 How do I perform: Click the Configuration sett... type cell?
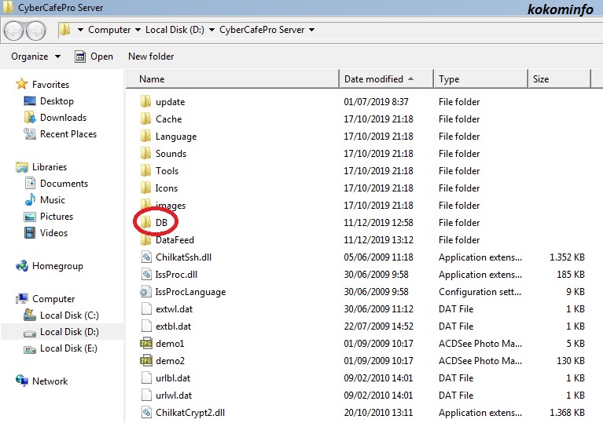tap(480, 292)
